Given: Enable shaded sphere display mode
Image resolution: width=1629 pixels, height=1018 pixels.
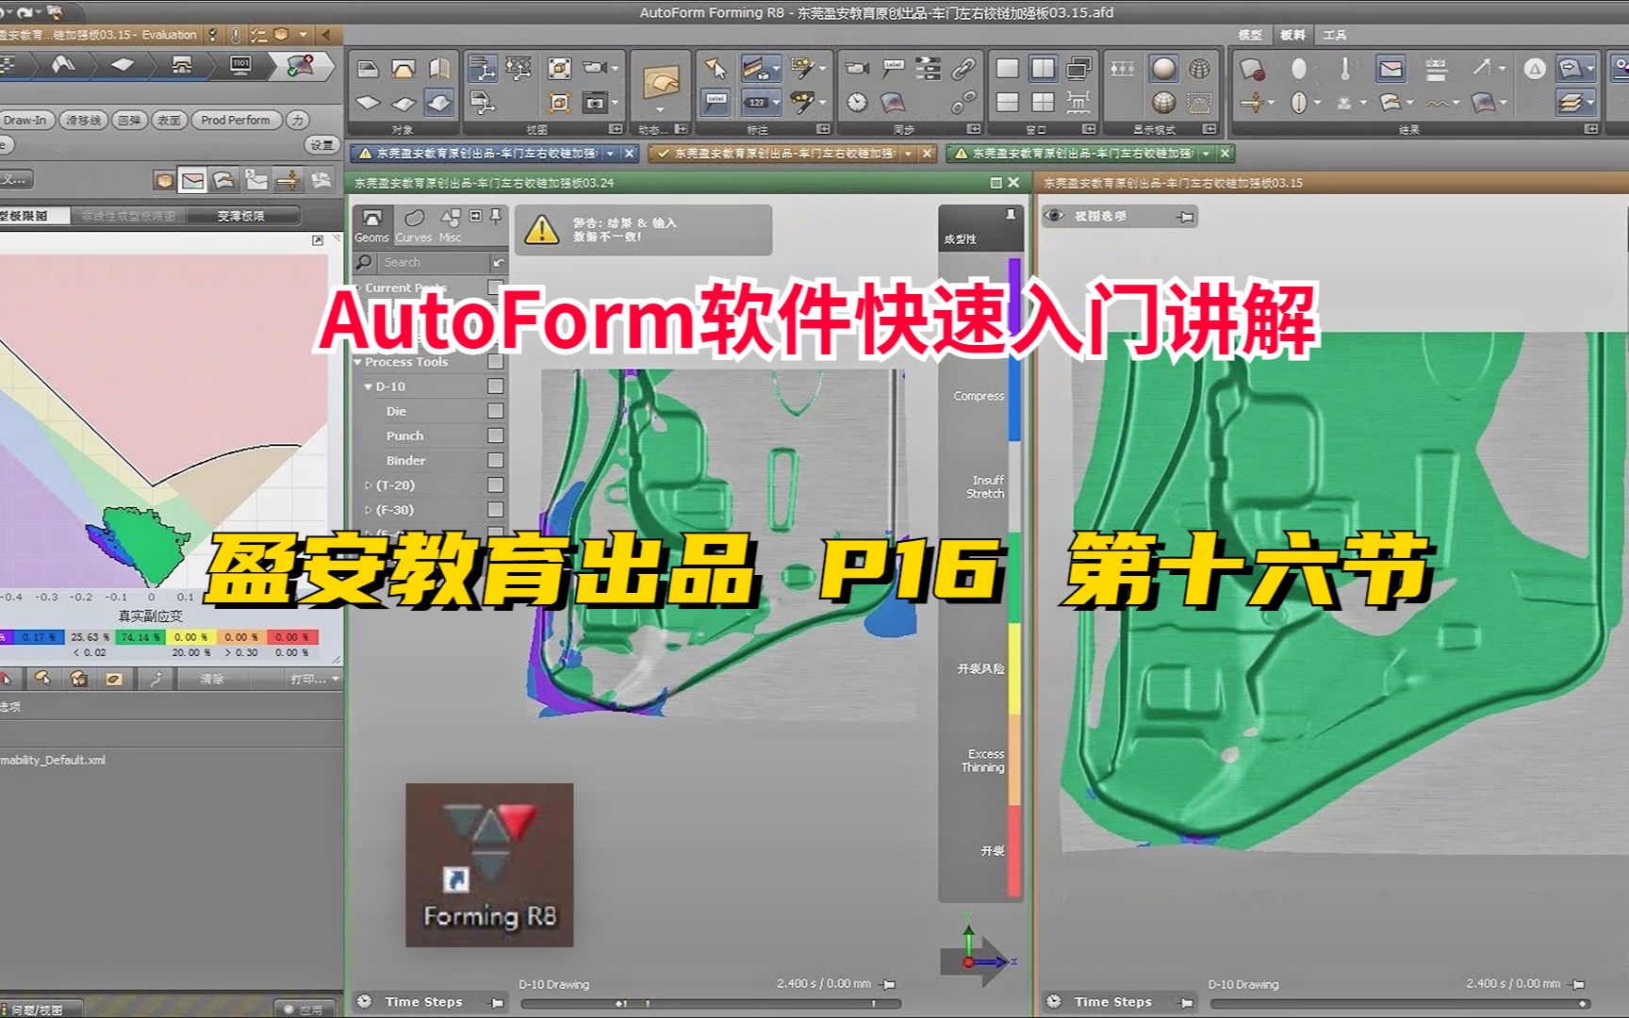Looking at the screenshot, I should pos(1163,69).
